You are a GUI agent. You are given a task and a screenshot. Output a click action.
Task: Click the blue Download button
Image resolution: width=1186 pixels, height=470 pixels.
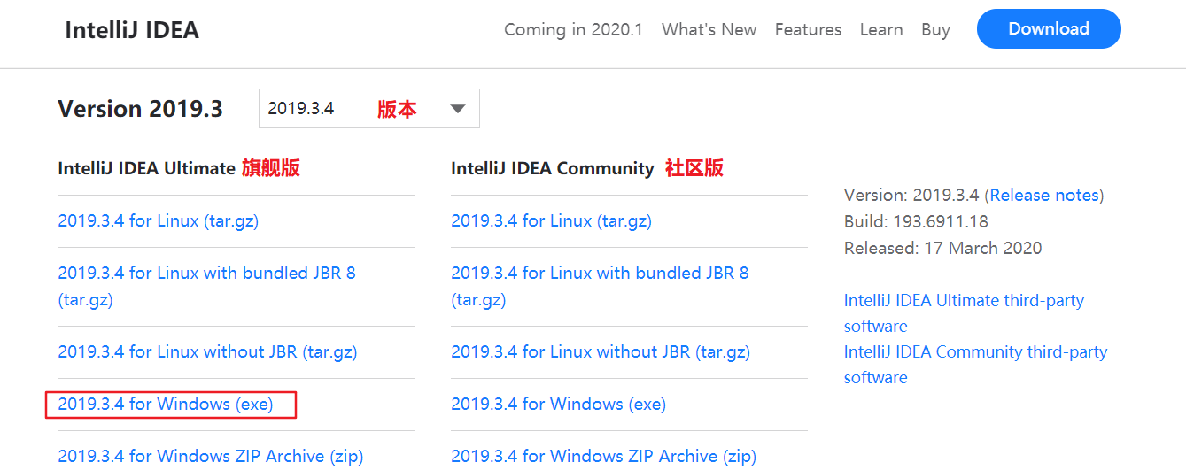1049,29
